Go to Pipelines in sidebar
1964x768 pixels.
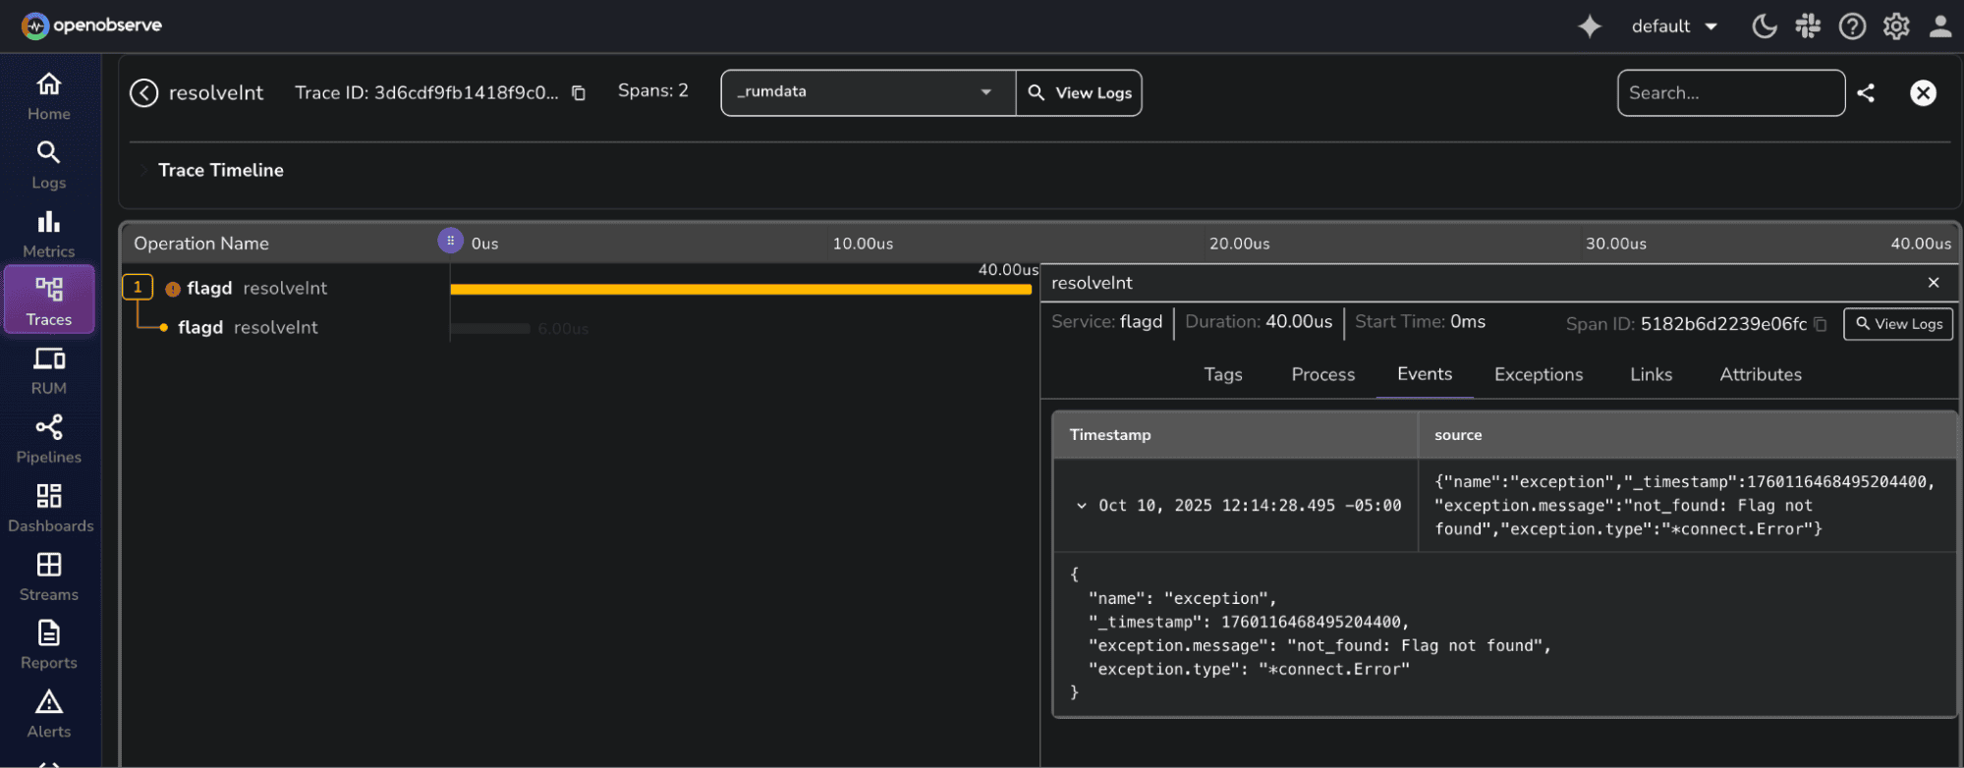49,438
